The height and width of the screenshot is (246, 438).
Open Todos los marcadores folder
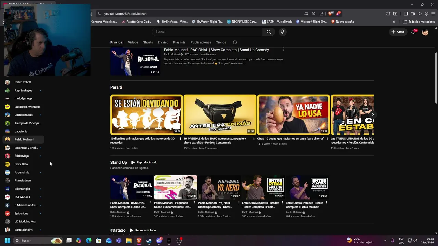click(x=419, y=22)
